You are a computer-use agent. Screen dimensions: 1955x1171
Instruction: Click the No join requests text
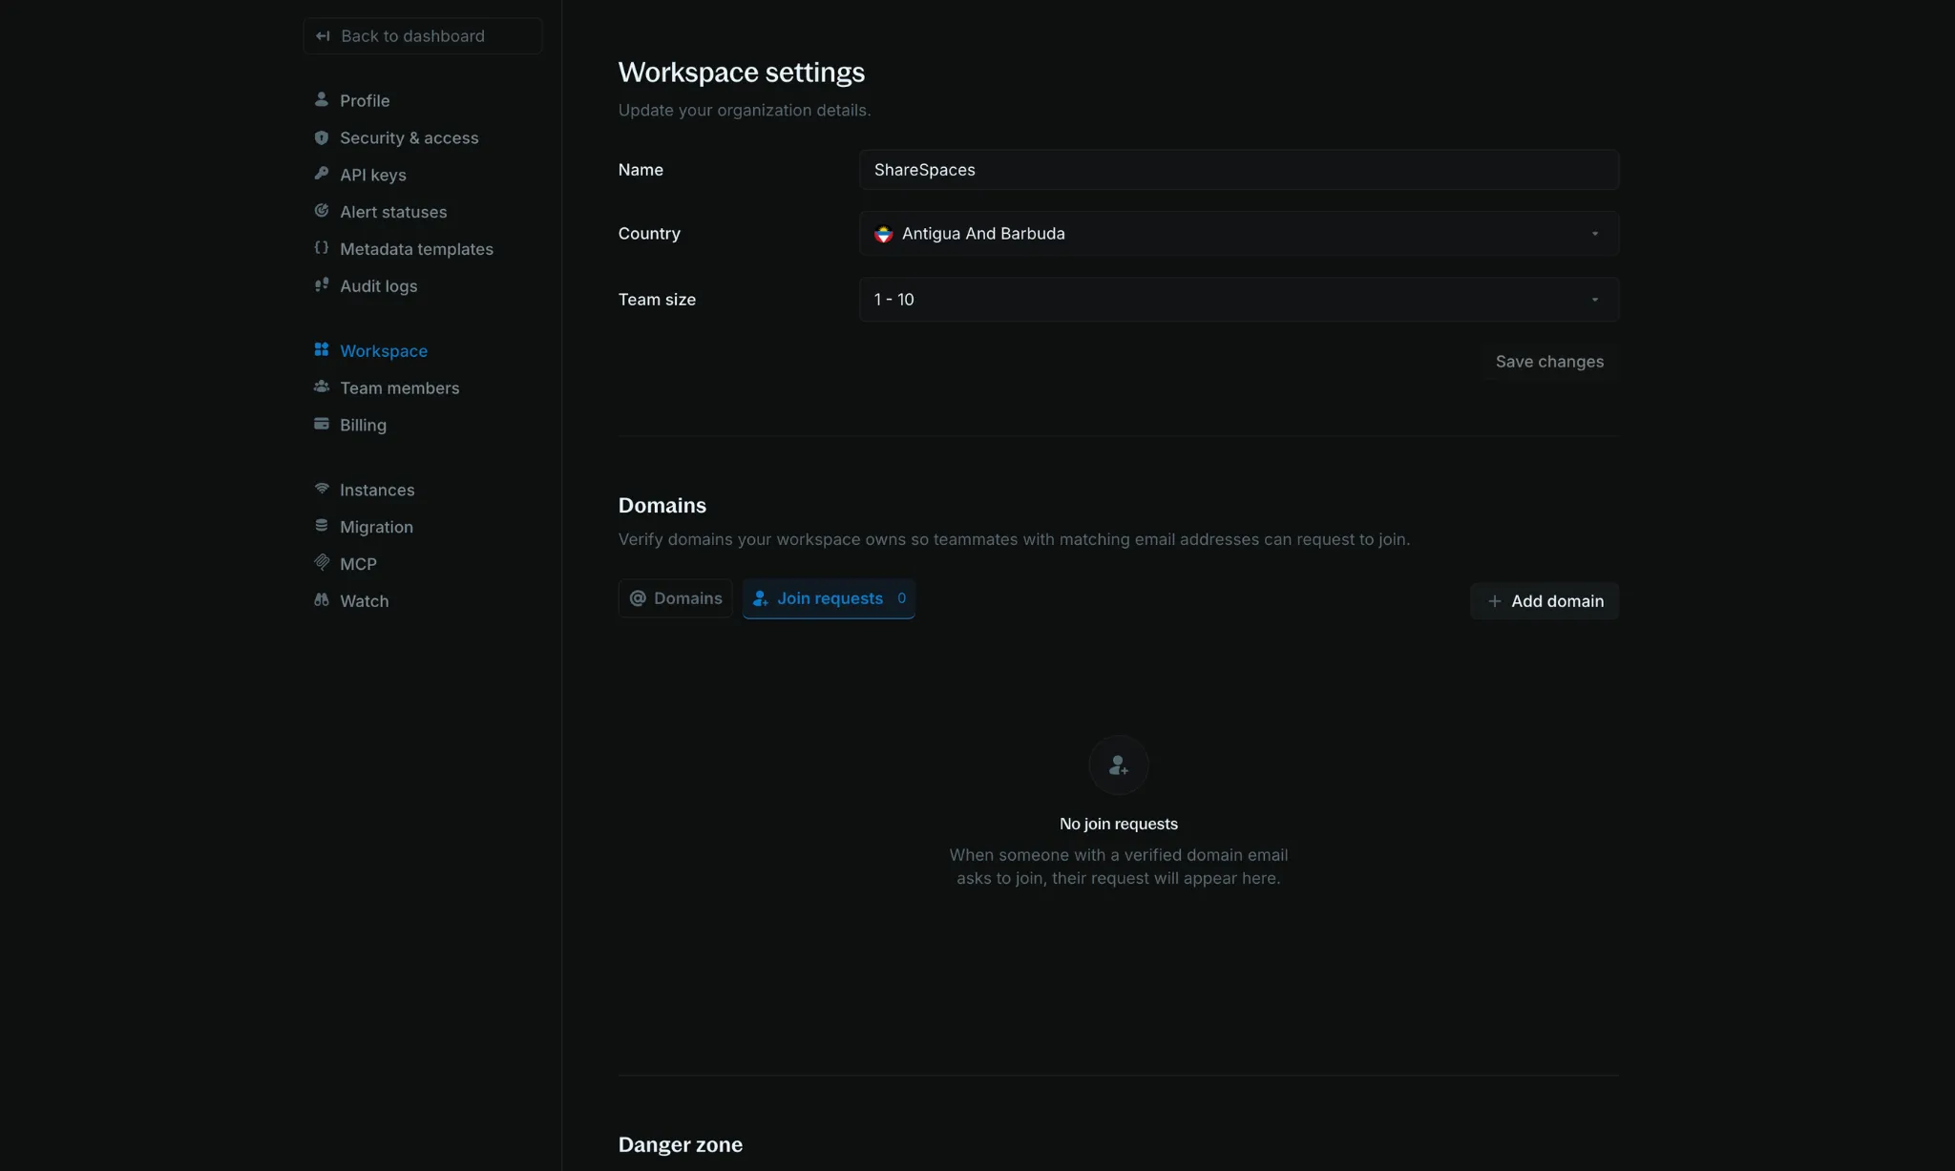click(x=1119, y=824)
